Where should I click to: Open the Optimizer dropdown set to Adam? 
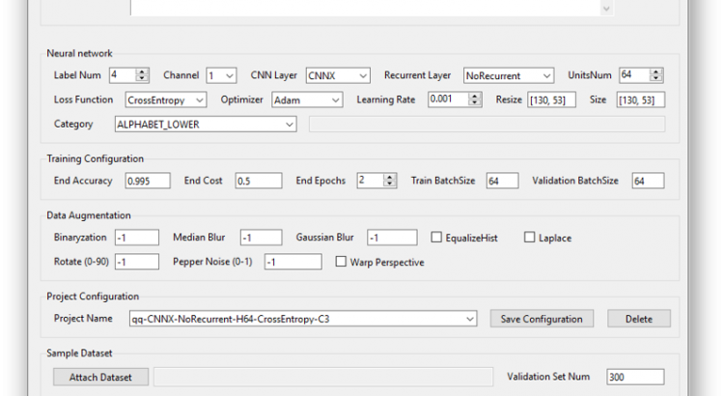(x=307, y=99)
